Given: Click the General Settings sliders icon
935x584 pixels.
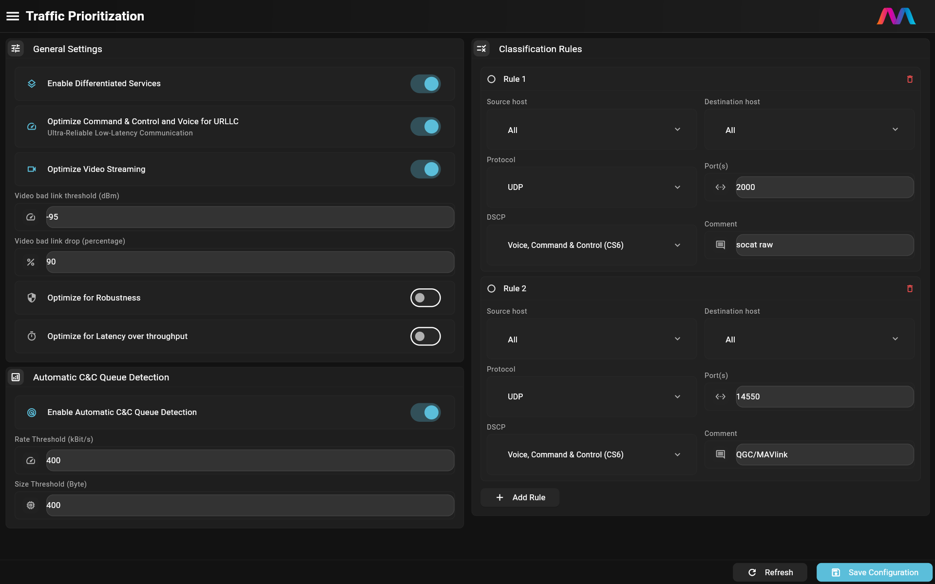Looking at the screenshot, I should click(x=16, y=48).
